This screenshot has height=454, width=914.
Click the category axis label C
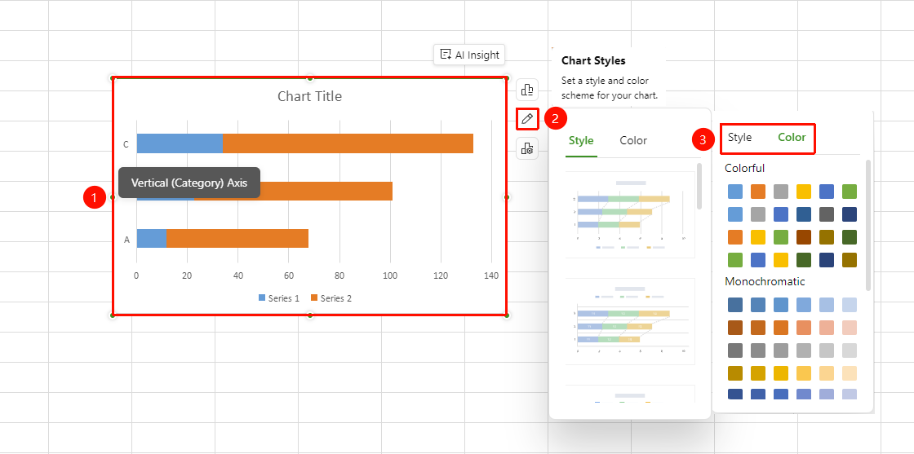pyautogui.click(x=126, y=144)
